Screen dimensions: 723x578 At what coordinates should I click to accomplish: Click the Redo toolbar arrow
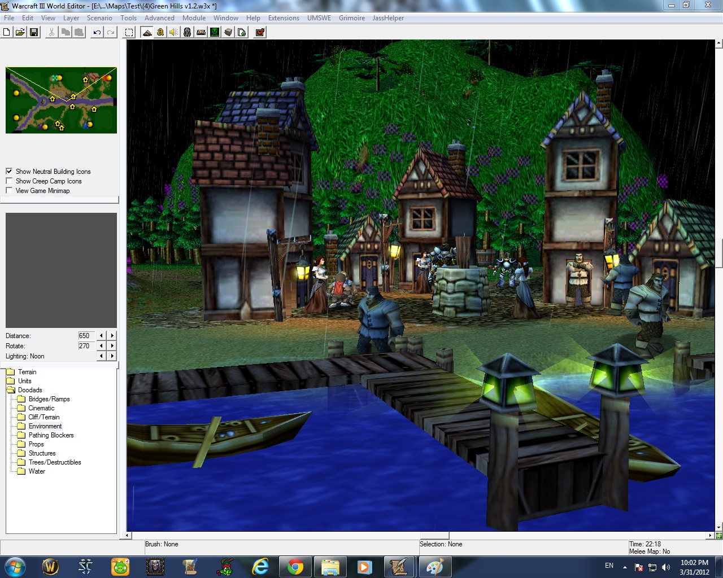pos(111,32)
